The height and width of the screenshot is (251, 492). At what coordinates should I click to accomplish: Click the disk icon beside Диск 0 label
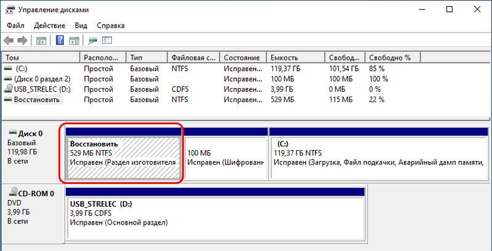(12, 133)
